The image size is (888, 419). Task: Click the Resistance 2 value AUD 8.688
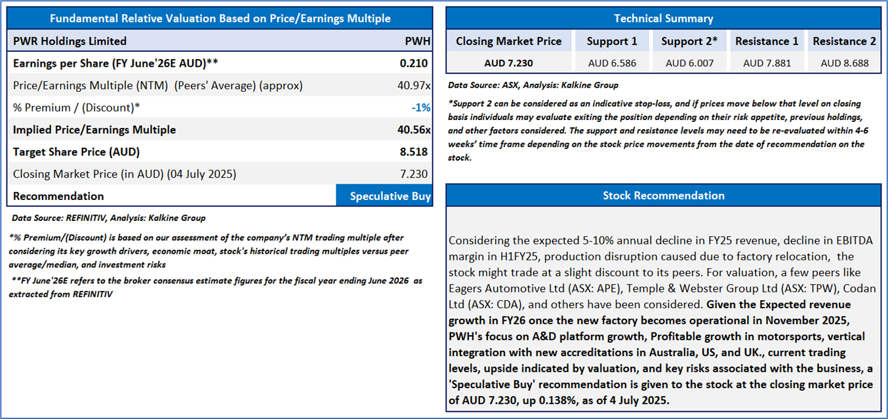(844, 64)
